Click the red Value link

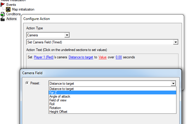click(103, 57)
